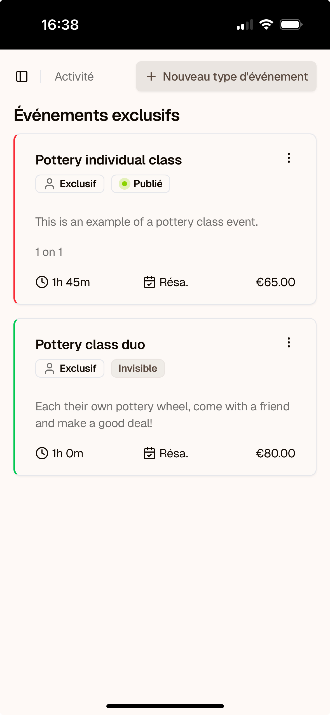The height and width of the screenshot is (715, 330).
Task: Toggle the Publié status badge
Action: [141, 184]
